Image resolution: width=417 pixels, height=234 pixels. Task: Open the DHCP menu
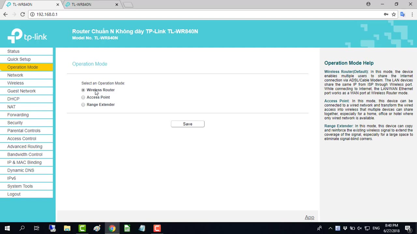point(26,99)
